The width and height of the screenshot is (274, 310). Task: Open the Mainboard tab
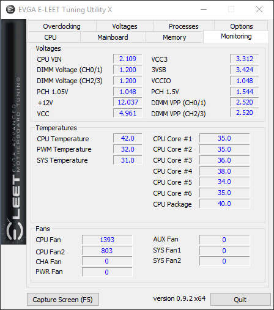(113, 37)
